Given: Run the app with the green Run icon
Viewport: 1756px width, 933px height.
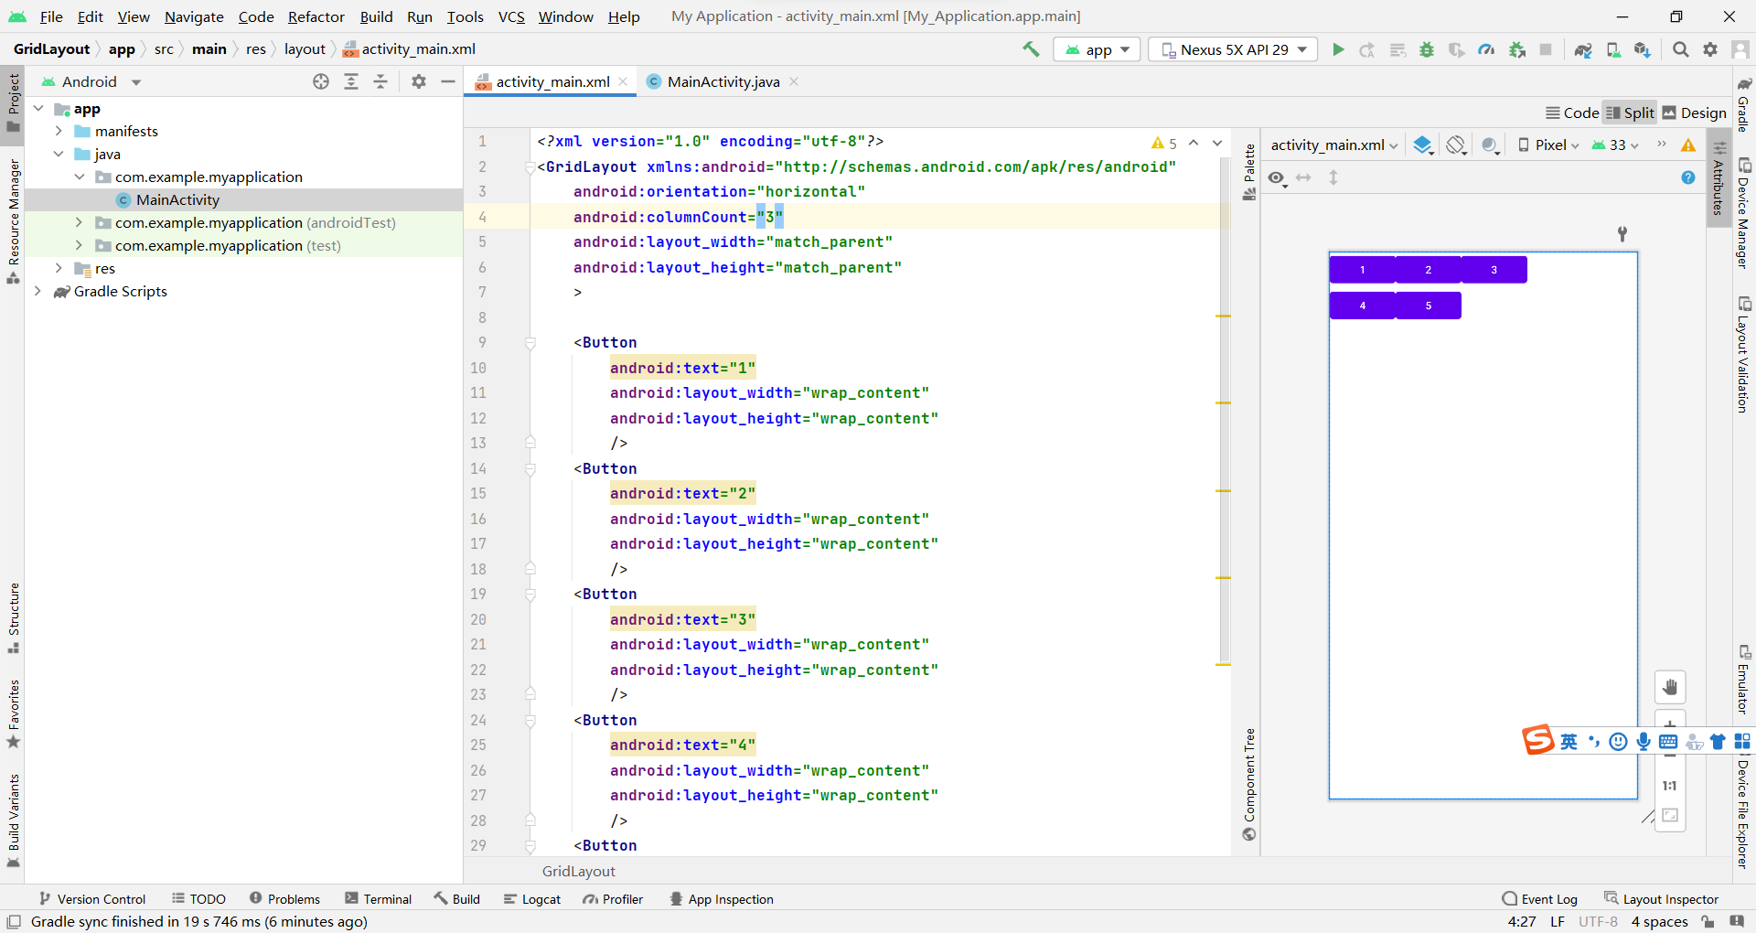Looking at the screenshot, I should point(1338,49).
